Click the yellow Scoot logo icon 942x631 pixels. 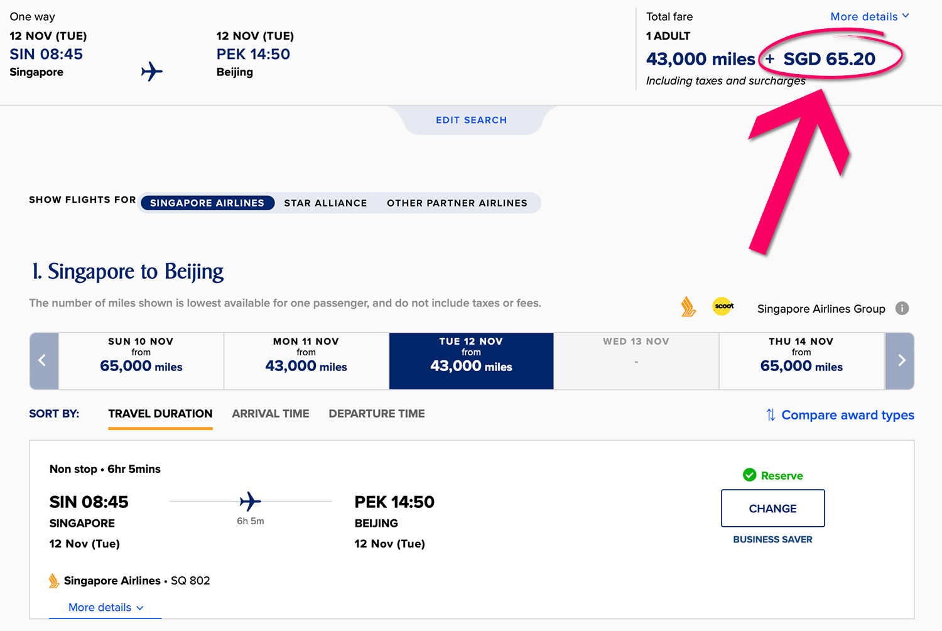click(x=723, y=306)
